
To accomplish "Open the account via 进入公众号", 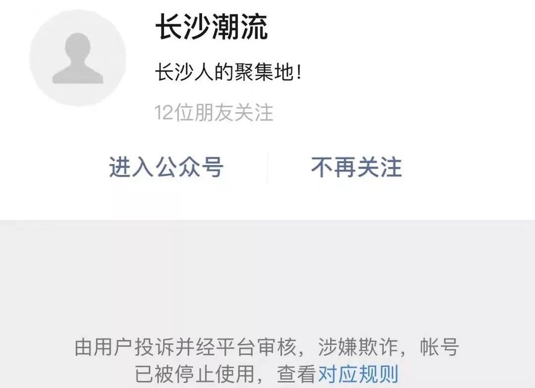I will [x=166, y=167].
